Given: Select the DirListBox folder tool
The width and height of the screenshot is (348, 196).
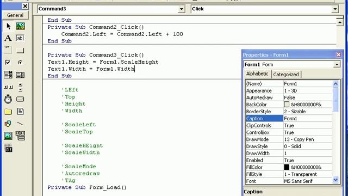Looking at the screenshot, I should 8,111.
